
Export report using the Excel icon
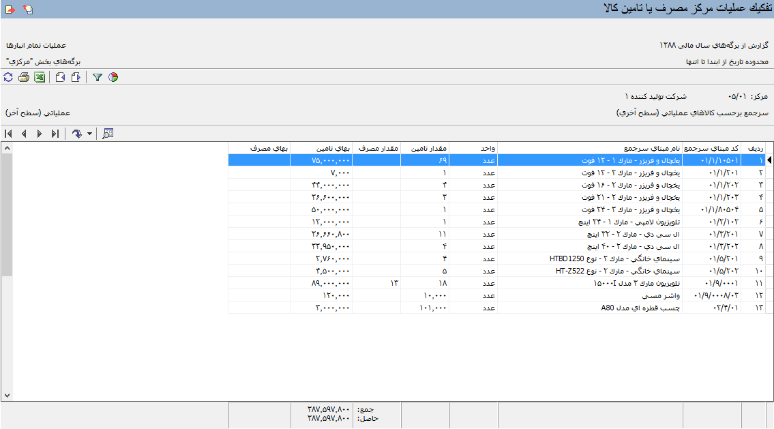pos(40,78)
